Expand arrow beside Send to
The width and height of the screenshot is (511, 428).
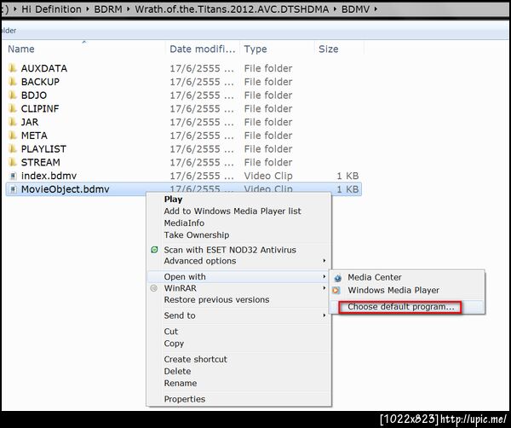(324, 315)
